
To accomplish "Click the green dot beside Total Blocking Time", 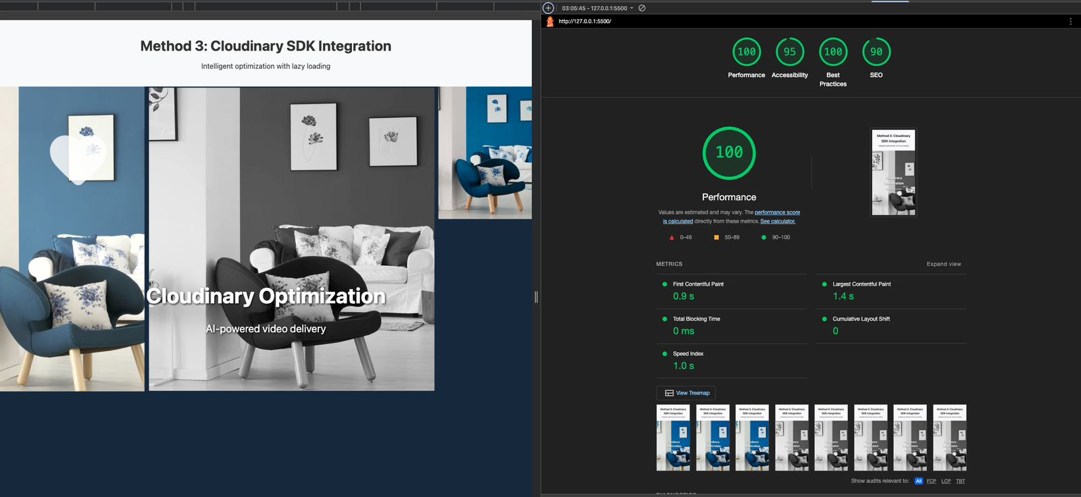I will pos(665,319).
